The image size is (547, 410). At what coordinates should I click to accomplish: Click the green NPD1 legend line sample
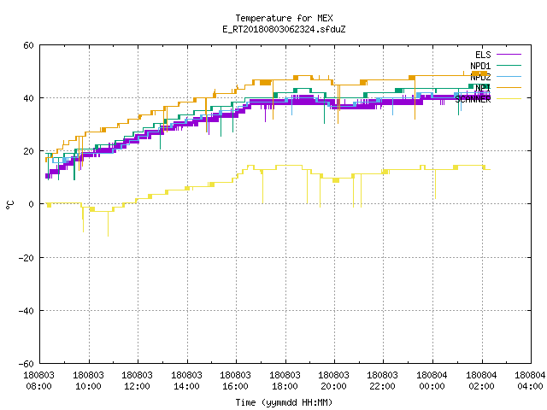pos(509,65)
